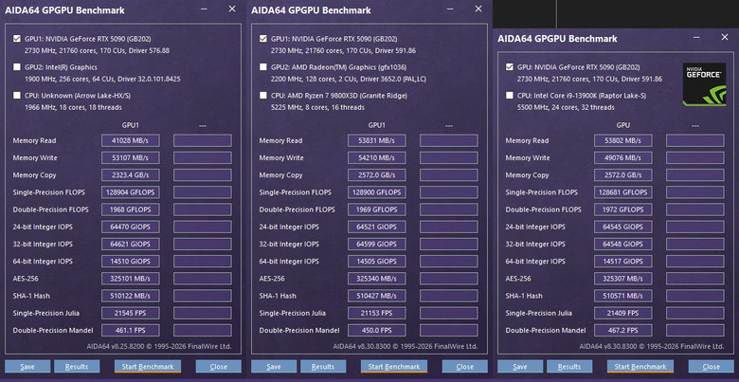Select the 128904 GFLOPS value
The height and width of the screenshot is (382, 739).
pos(130,192)
